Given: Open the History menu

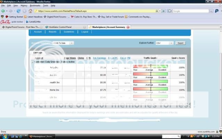Looking at the screenshot, I should click(24, 6).
